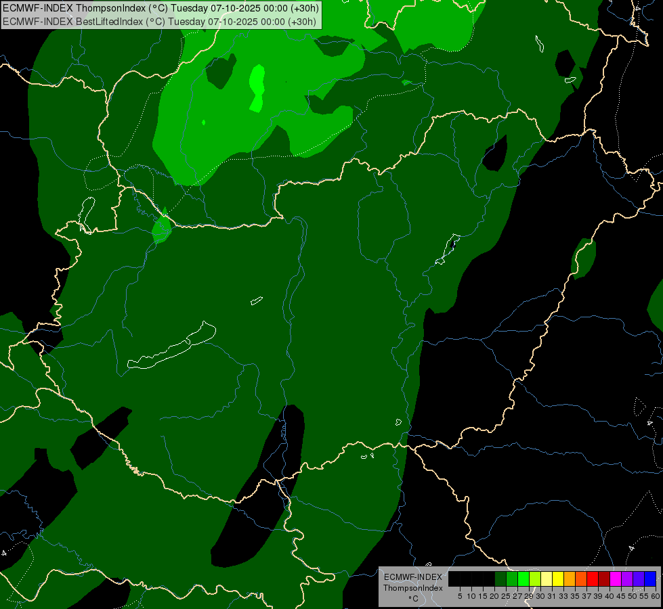Viewport: 663px width, 609px height.
Task: Click the red 37-39 legend swatch
Action: 593,579
